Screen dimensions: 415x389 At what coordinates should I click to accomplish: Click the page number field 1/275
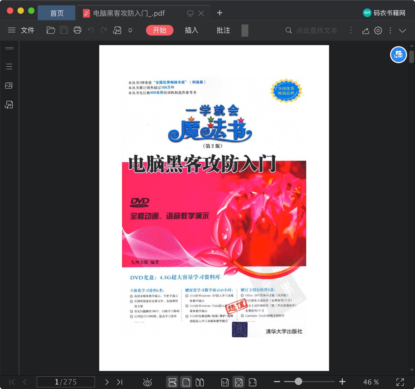pos(66,382)
